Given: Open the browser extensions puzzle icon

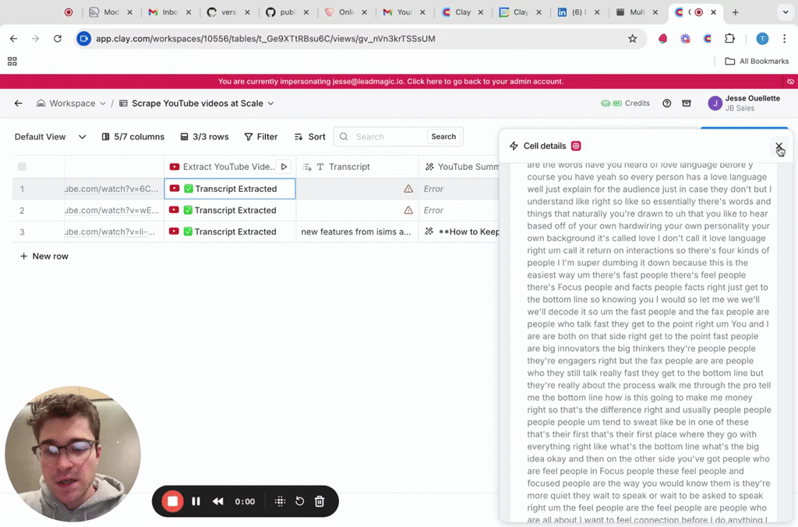Looking at the screenshot, I should coord(729,39).
